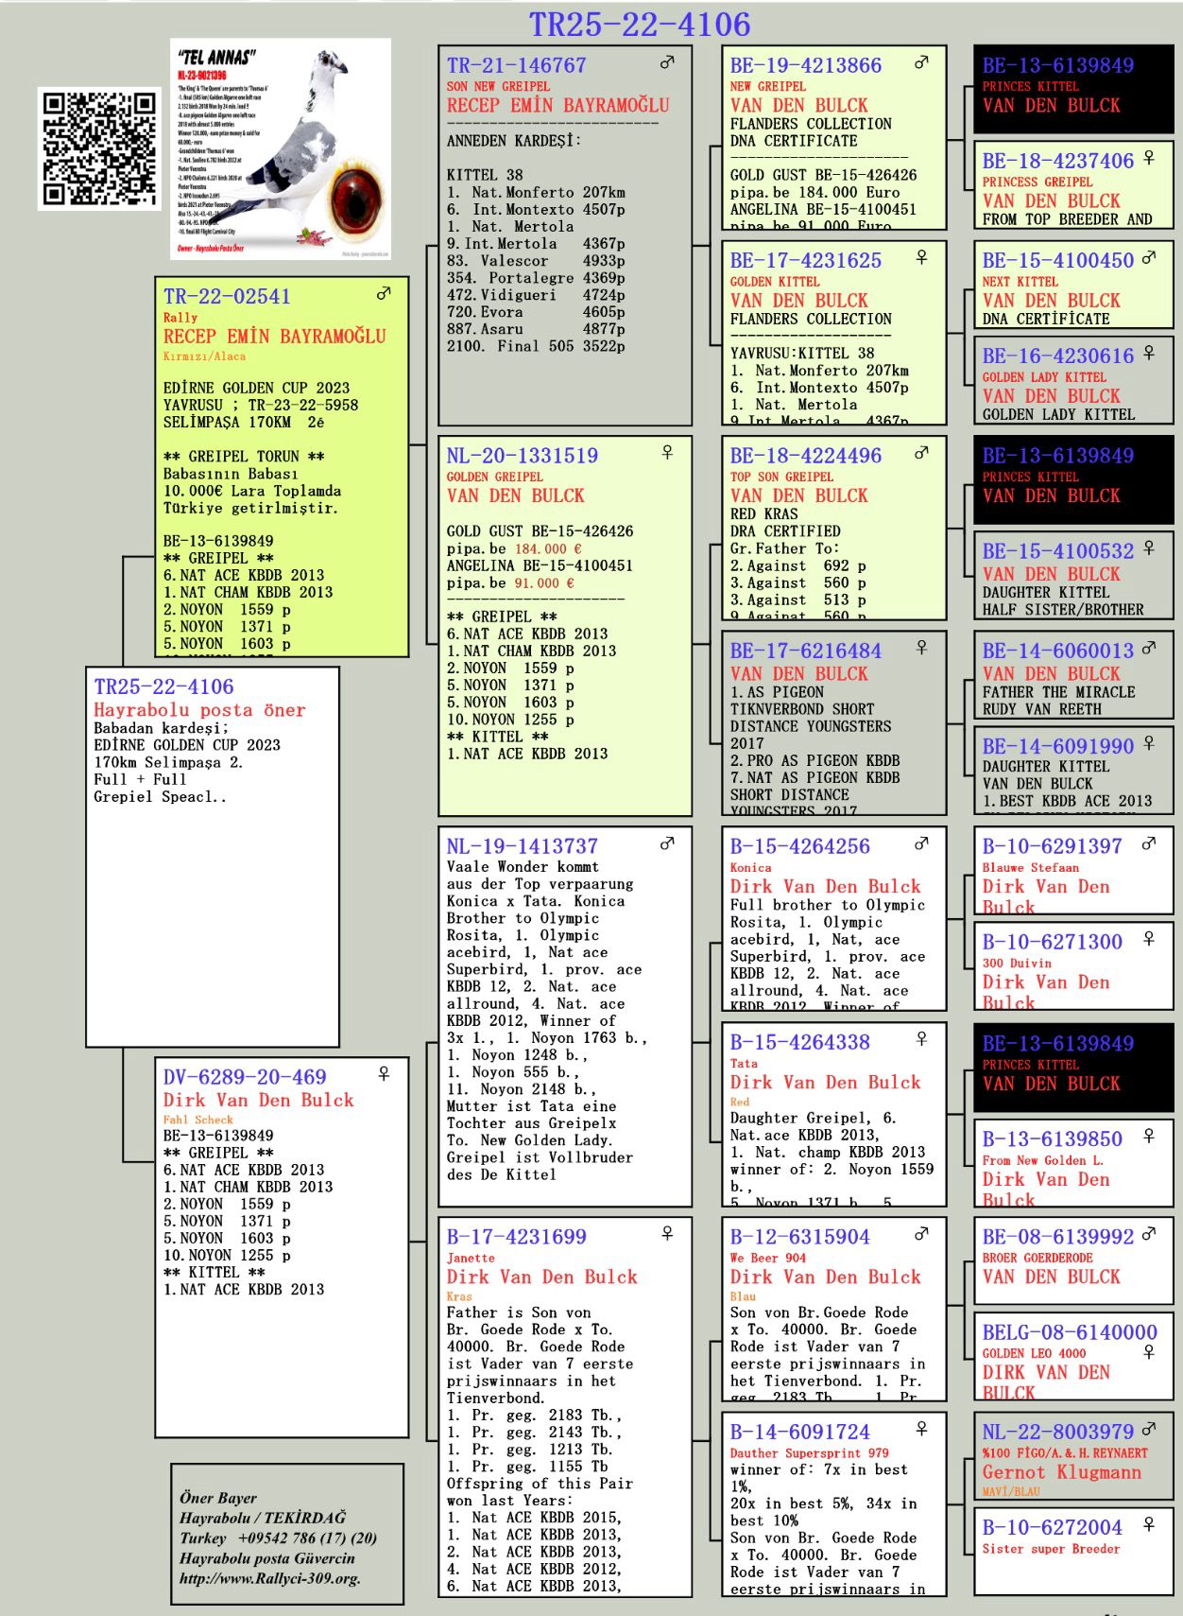Click the GOLDEN LEO 4000 label
This screenshot has width=1183, height=1616.
pos(1034,1353)
